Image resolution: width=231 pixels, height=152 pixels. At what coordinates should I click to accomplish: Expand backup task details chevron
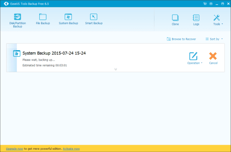click(115, 69)
